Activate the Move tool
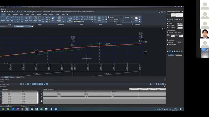Viewport: 209px width, 117px height. [x=26, y=19]
